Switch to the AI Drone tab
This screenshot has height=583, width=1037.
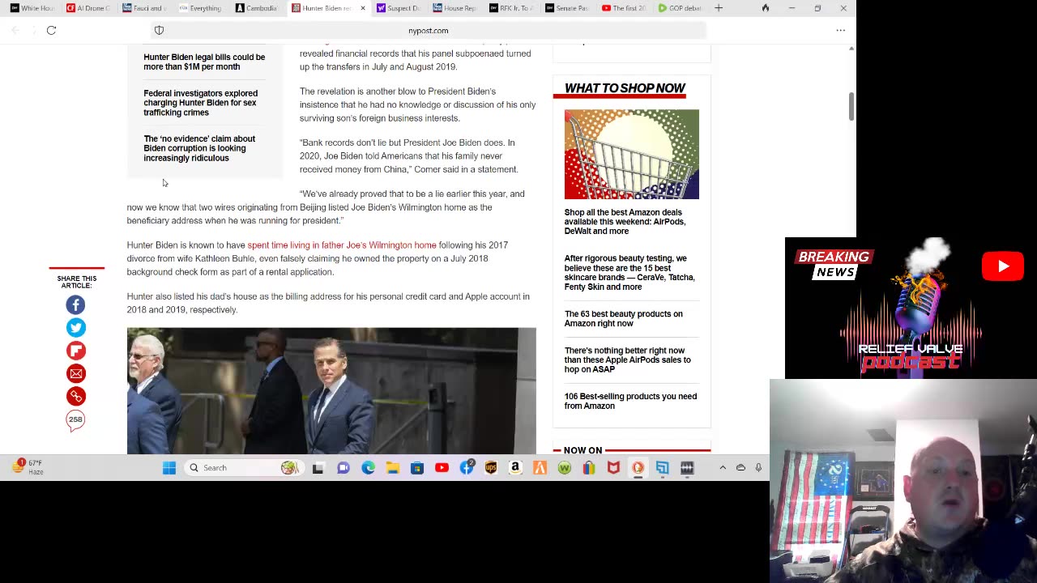coord(87,8)
